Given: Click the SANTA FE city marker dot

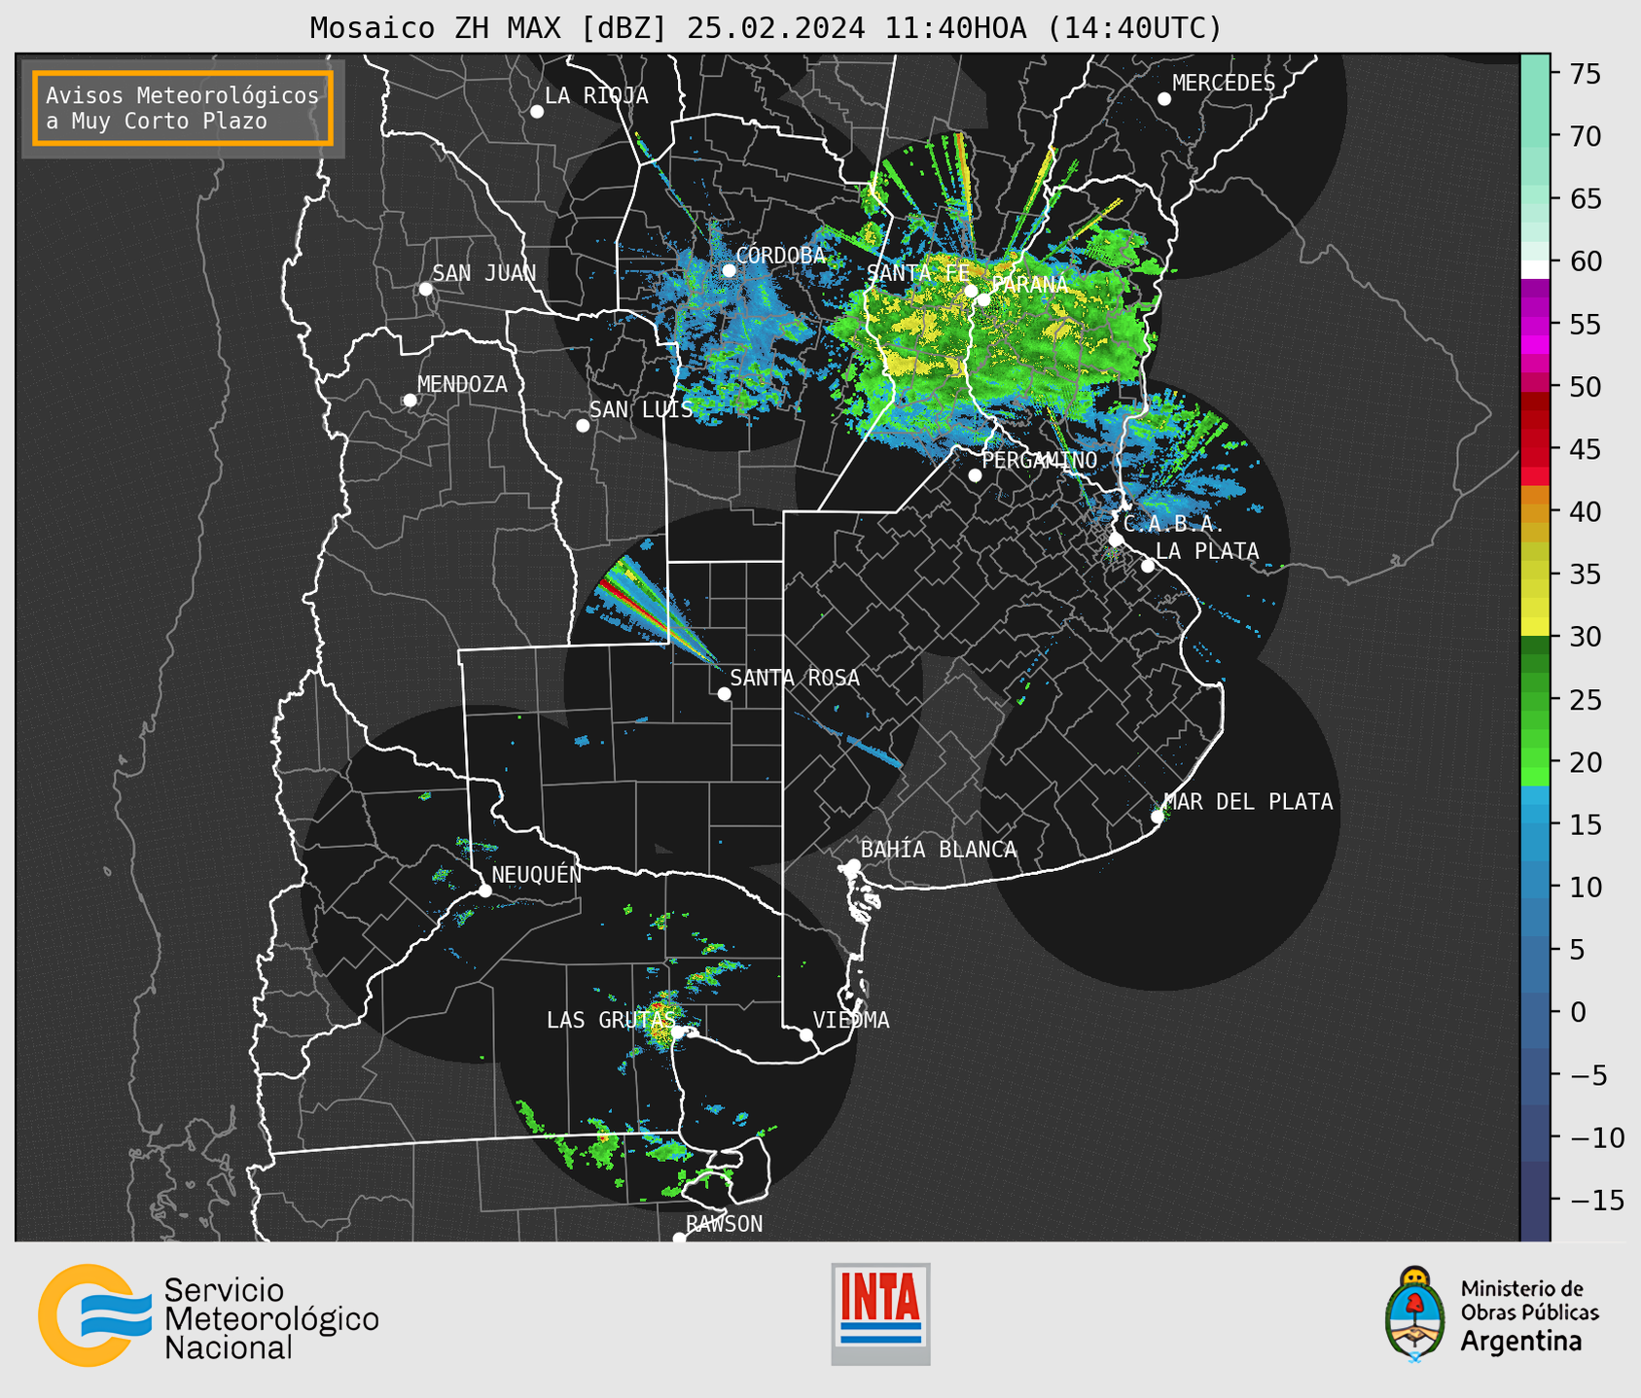Looking at the screenshot, I should [x=971, y=291].
